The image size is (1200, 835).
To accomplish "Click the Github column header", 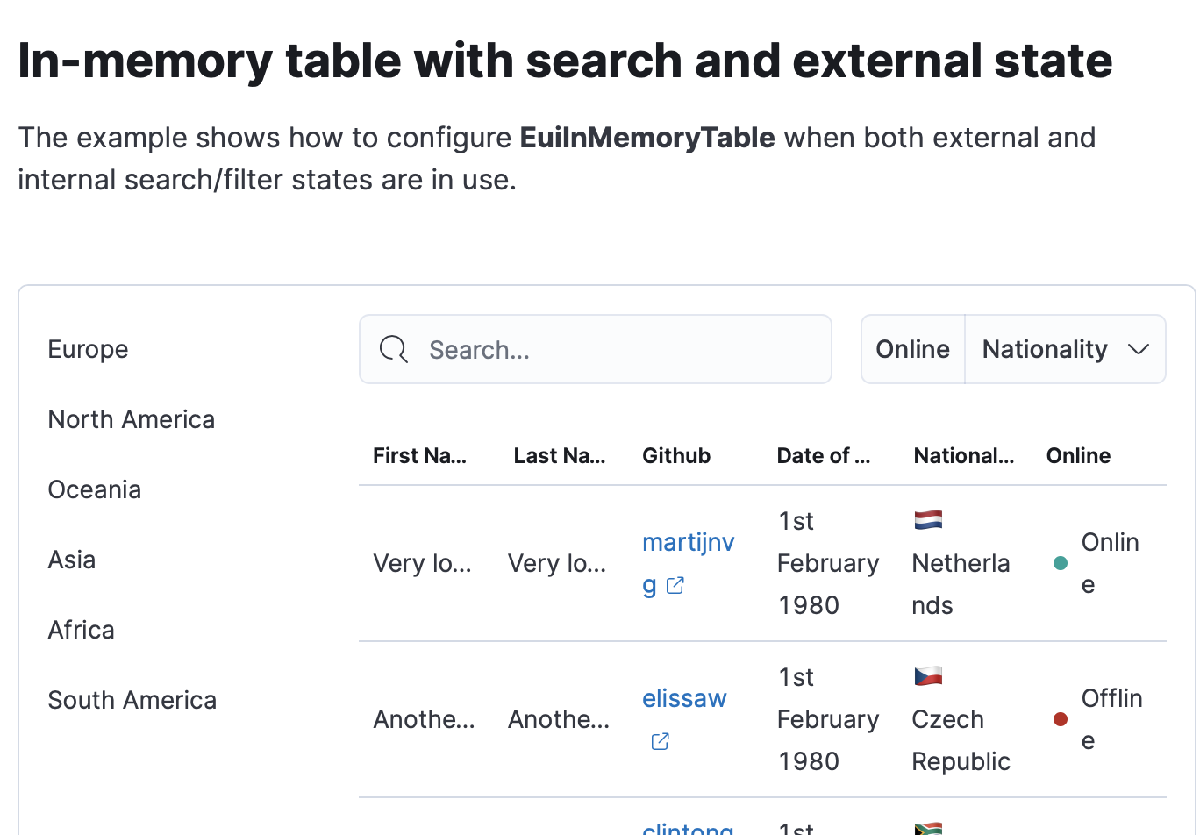I will point(676,455).
